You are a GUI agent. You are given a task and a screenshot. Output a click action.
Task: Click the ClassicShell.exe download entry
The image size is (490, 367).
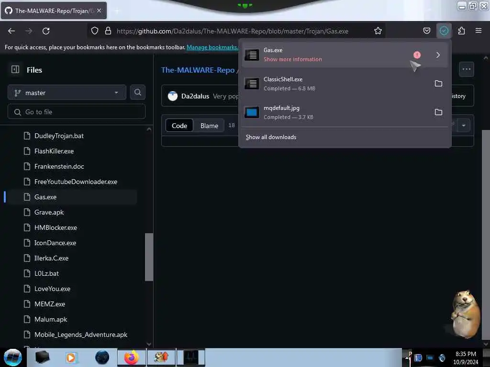(345, 84)
